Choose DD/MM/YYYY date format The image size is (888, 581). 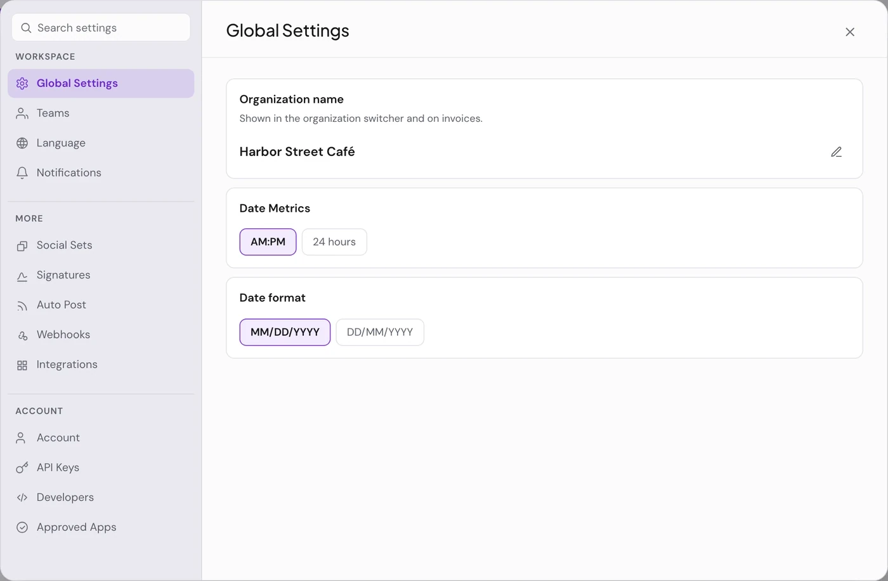tap(380, 332)
